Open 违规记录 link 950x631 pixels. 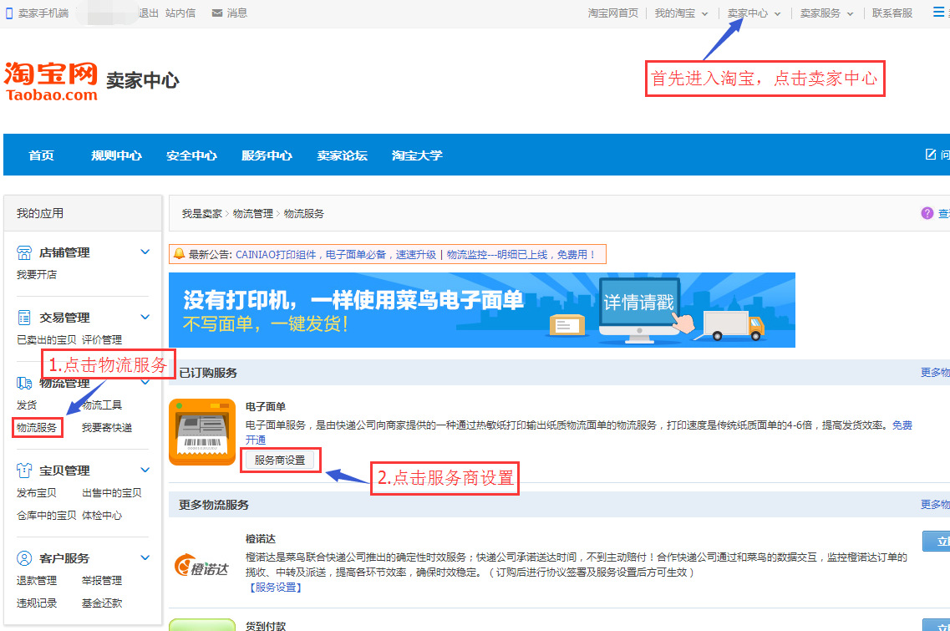click(x=37, y=603)
